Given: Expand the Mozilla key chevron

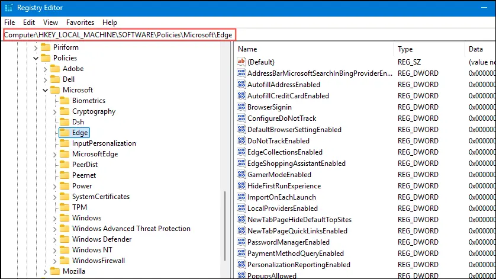Looking at the screenshot, I should click(46, 271).
